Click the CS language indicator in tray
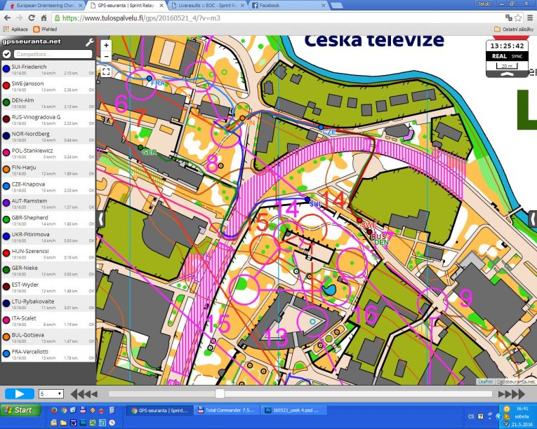 [x=471, y=416]
